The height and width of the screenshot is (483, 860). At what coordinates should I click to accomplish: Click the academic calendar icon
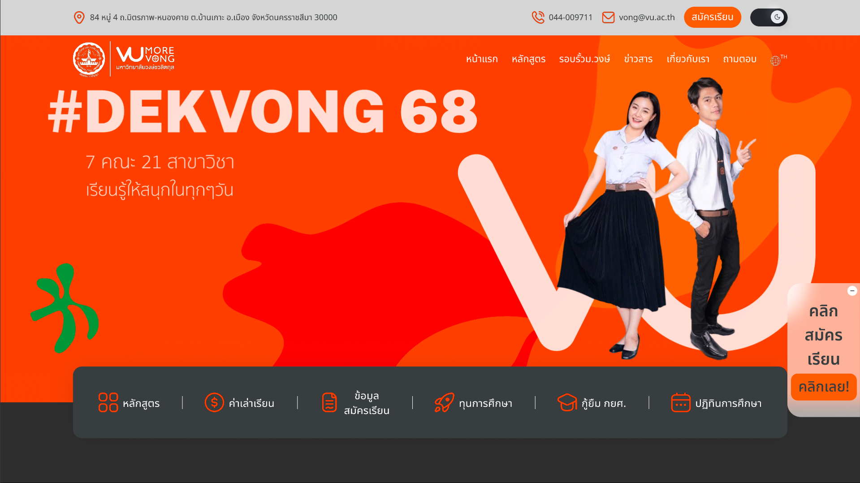click(680, 402)
